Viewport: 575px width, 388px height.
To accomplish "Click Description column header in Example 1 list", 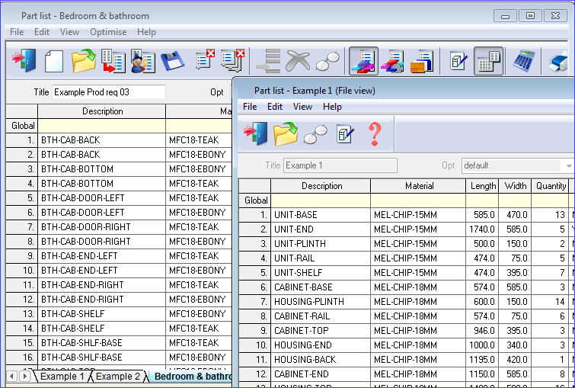I will [321, 186].
